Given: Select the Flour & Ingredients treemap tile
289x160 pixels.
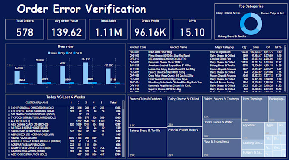Looking at the screenshot, I should pos(222,148).
